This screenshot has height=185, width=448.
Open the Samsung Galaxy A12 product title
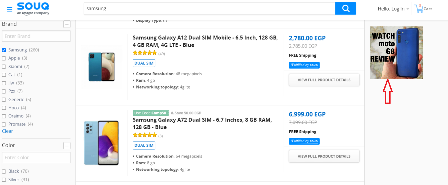click(205, 41)
